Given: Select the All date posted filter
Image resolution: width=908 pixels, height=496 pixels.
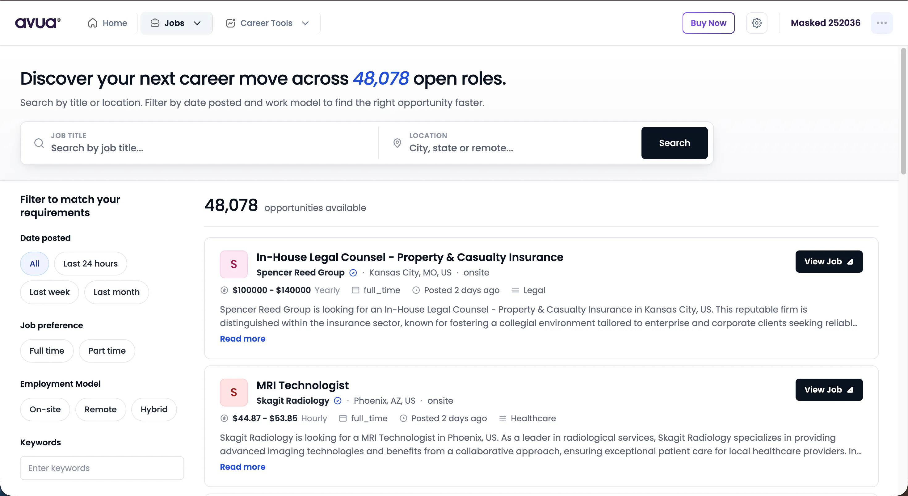Looking at the screenshot, I should pyautogui.click(x=35, y=263).
